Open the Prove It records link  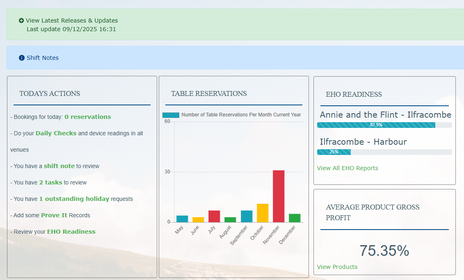tap(54, 215)
